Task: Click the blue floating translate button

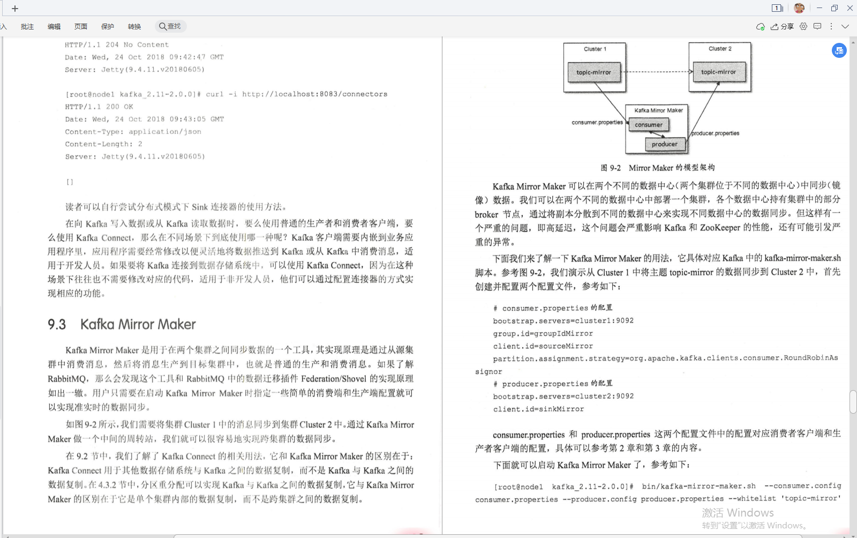Action: point(839,50)
